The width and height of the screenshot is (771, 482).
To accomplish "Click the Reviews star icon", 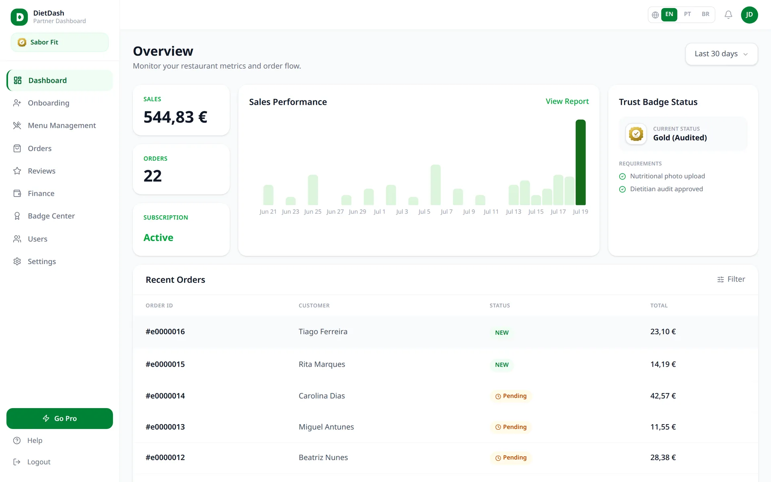I will pos(17,171).
